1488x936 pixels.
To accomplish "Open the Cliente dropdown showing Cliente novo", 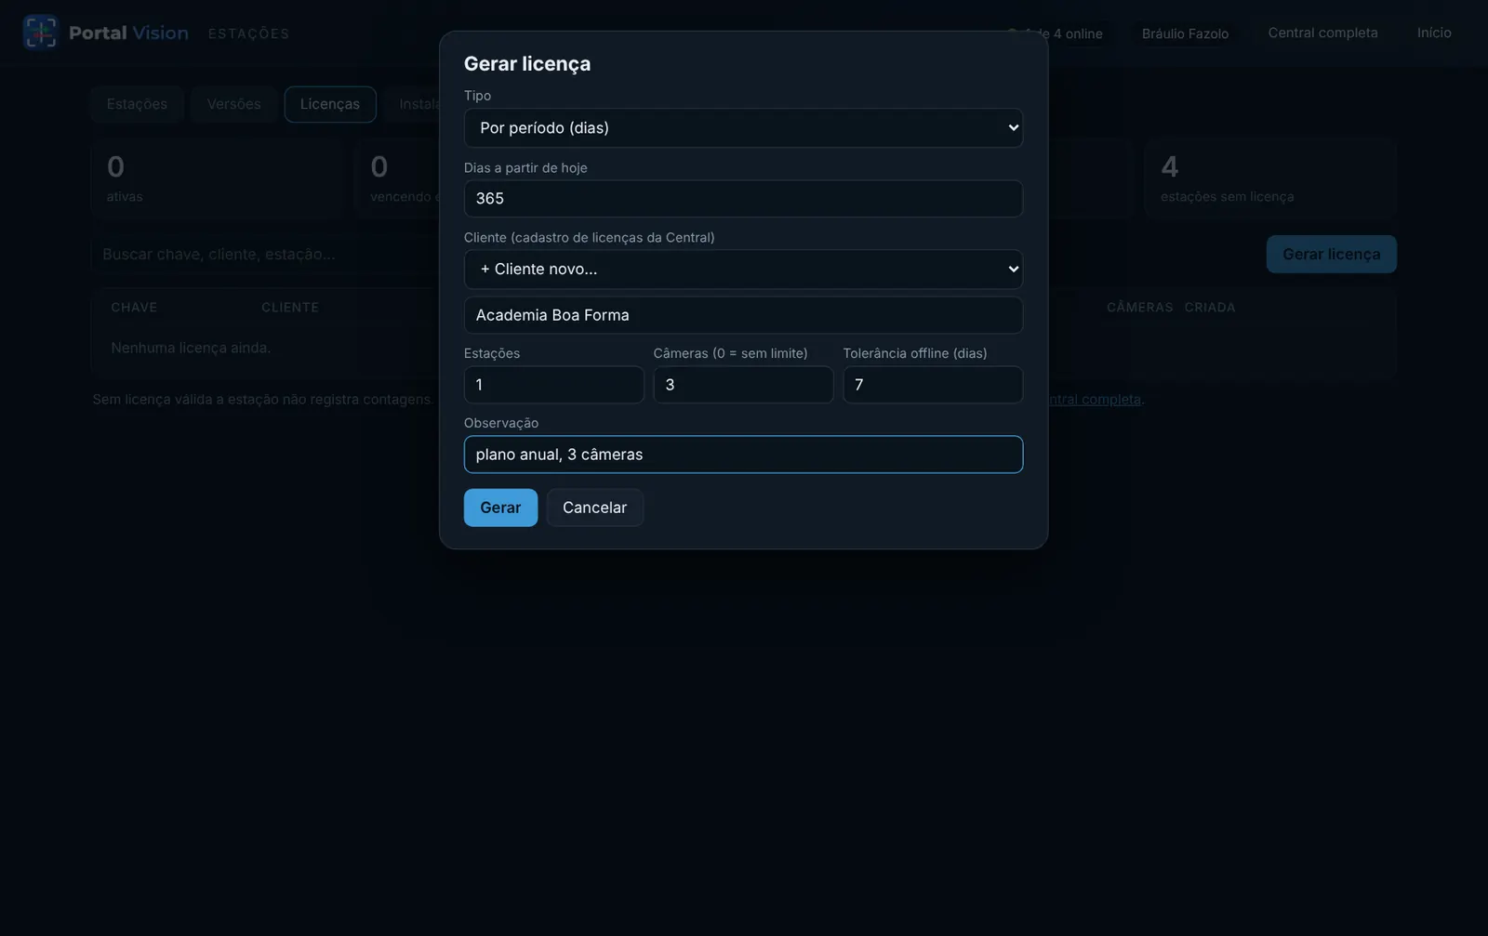I will (x=743, y=270).
